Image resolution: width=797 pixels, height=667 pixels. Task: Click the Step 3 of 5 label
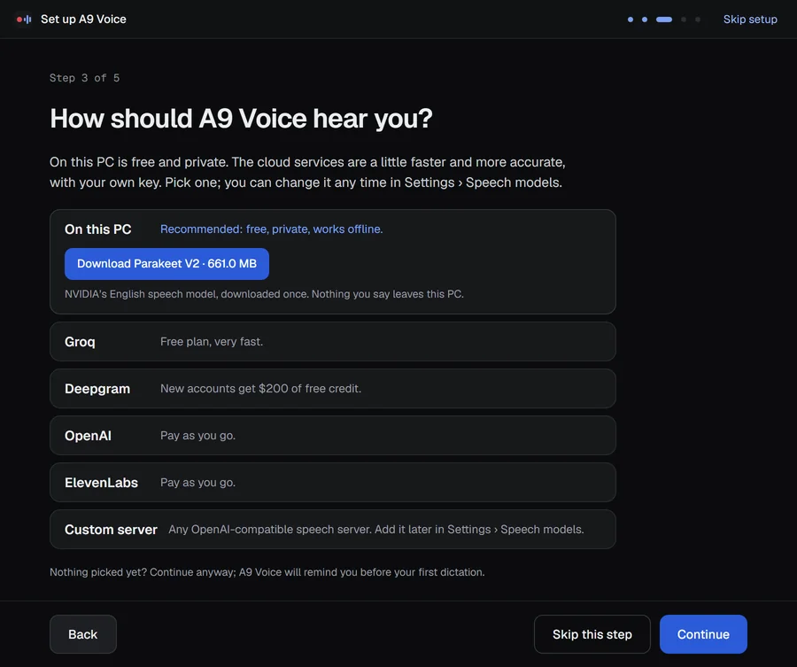(x=84, y=78)
